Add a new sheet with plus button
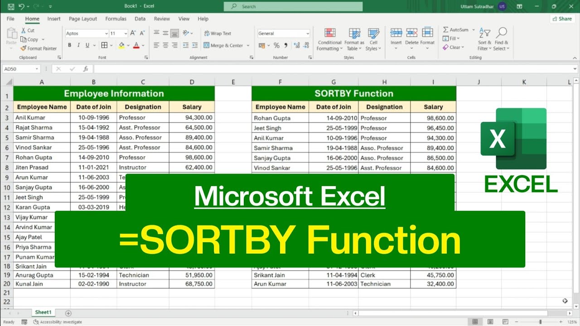 tap(68, 313)
